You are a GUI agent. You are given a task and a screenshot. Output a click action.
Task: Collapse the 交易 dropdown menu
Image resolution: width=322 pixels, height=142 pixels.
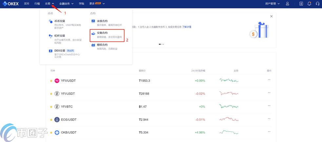pos(50,4)
